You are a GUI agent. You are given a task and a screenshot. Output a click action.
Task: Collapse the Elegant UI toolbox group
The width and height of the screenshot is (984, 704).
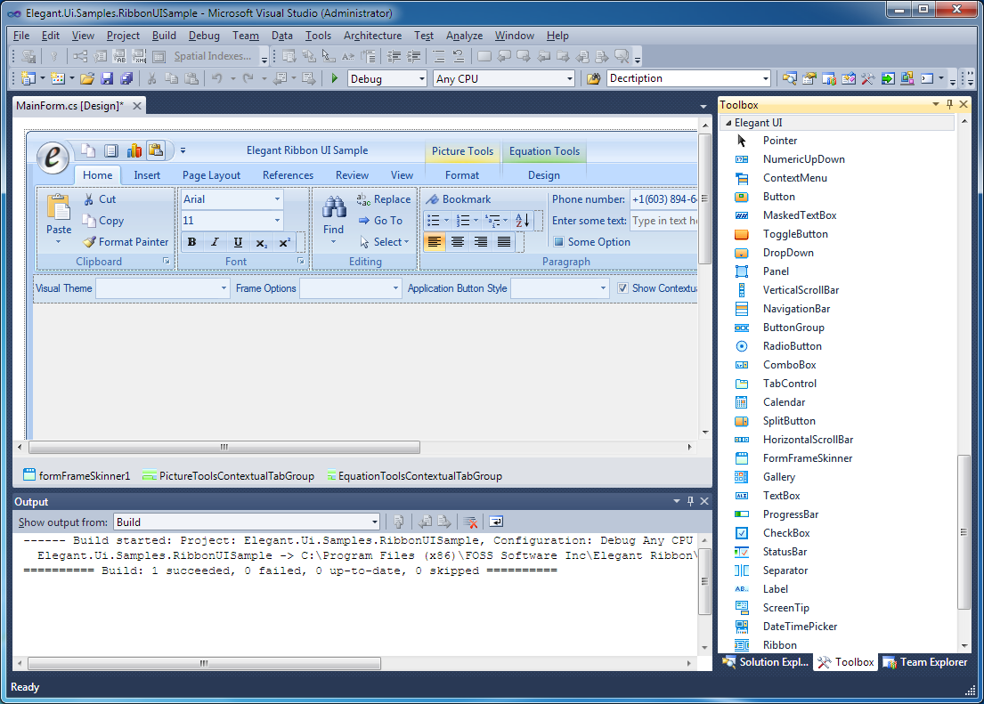coord(728,123)
